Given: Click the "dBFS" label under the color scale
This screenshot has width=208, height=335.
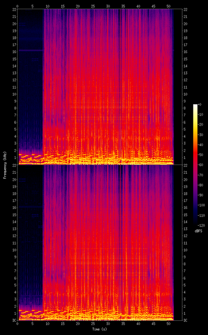Looking at the screenshot, I should (x=198, y=231).
